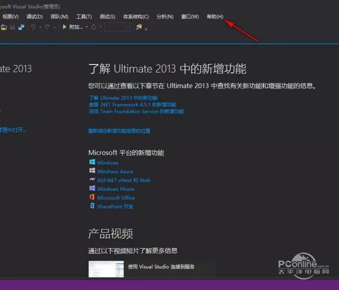Open the 团队(M) menu
The width and height of the screenshot is (339, 290).
59,17
